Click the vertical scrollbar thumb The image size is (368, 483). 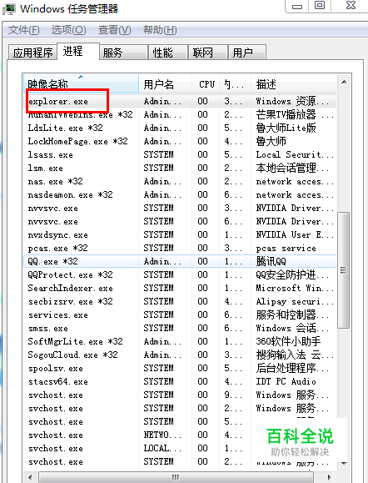click(343, 270)
